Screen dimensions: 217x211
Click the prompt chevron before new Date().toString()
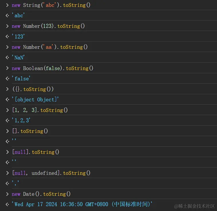[7, 194]
